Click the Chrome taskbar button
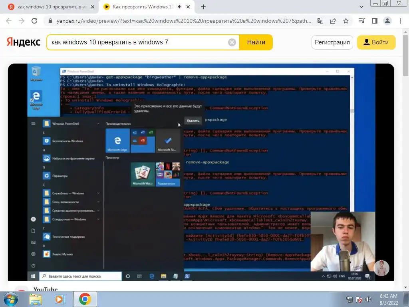Image resolution: width=409 pixels, height=307 pixels. [85, 299]
